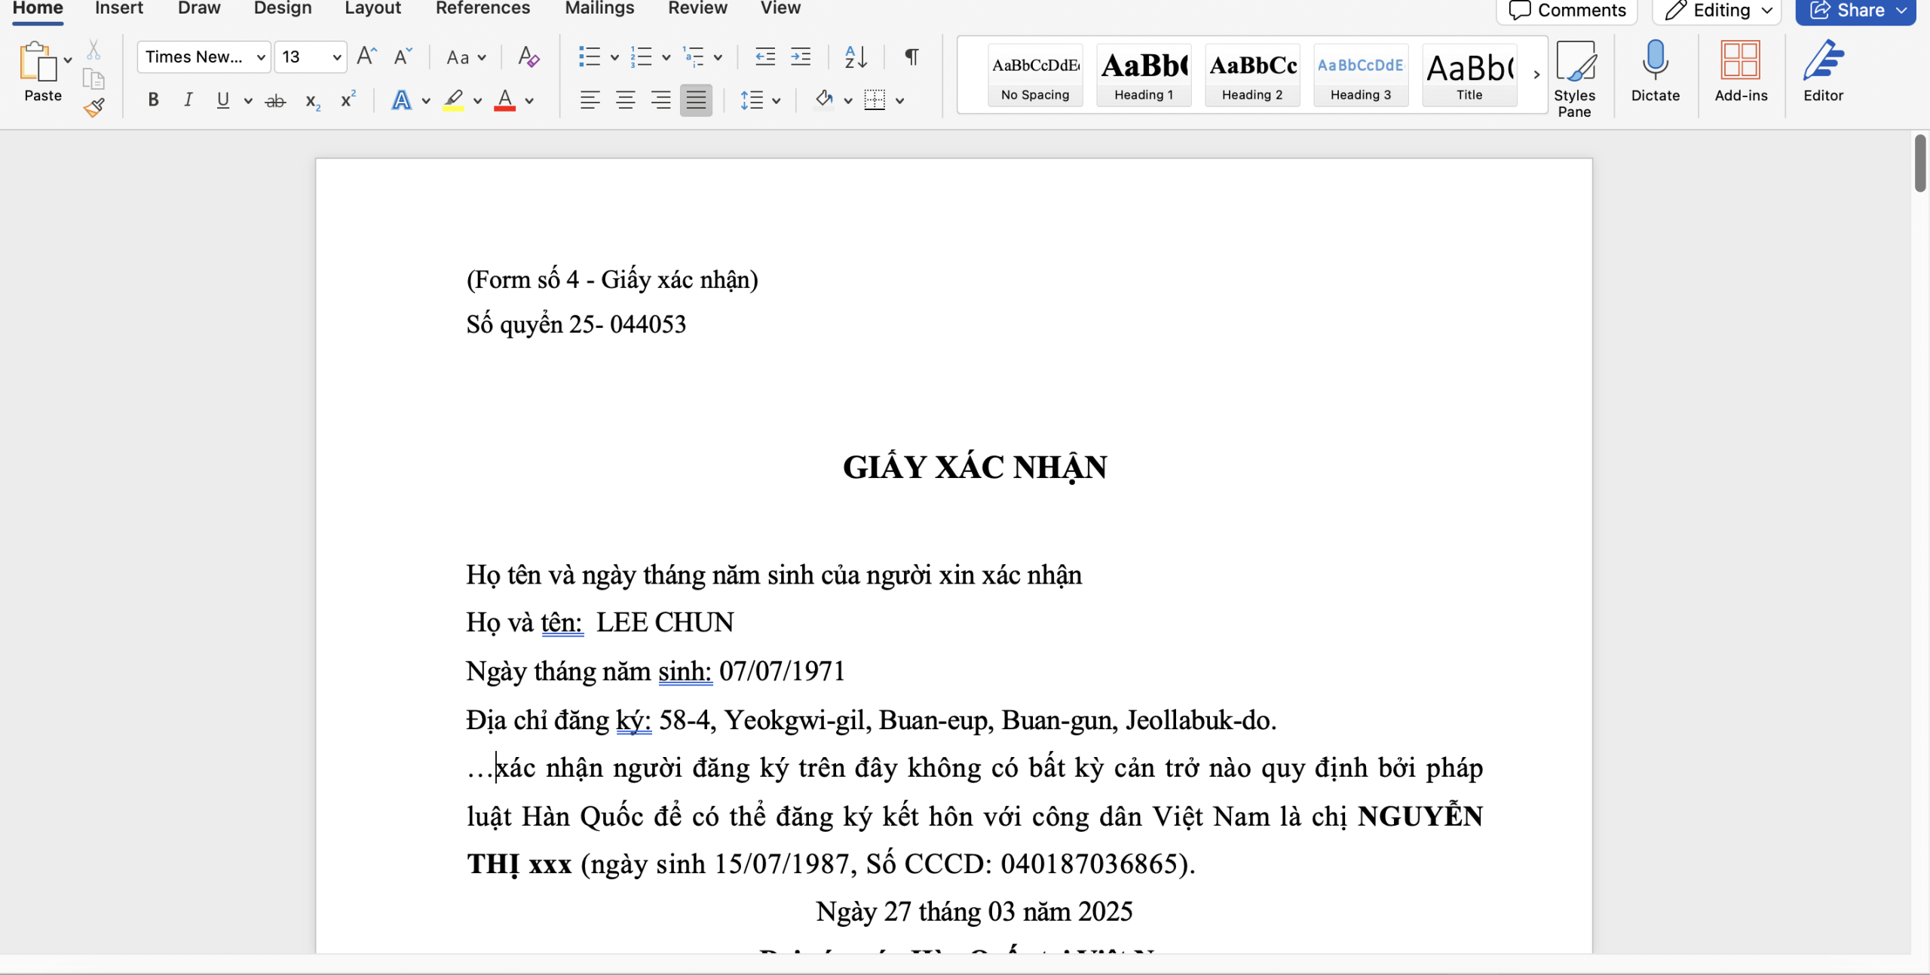The height and width of the screenshot is (975, 1930).
Task: Click the Clear Formatting icon
Action: click(528, 57)
